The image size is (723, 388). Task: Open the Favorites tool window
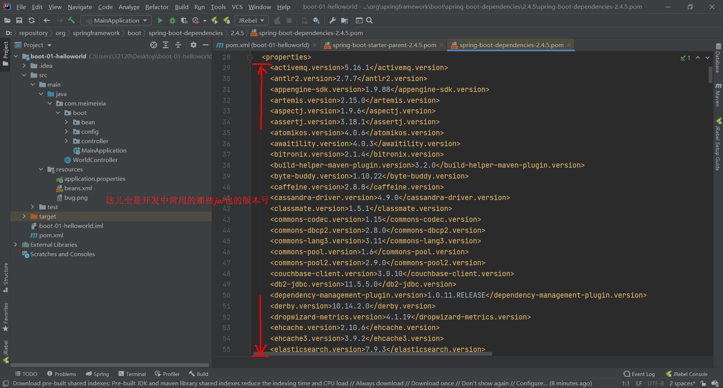click(x=6, y=317)
